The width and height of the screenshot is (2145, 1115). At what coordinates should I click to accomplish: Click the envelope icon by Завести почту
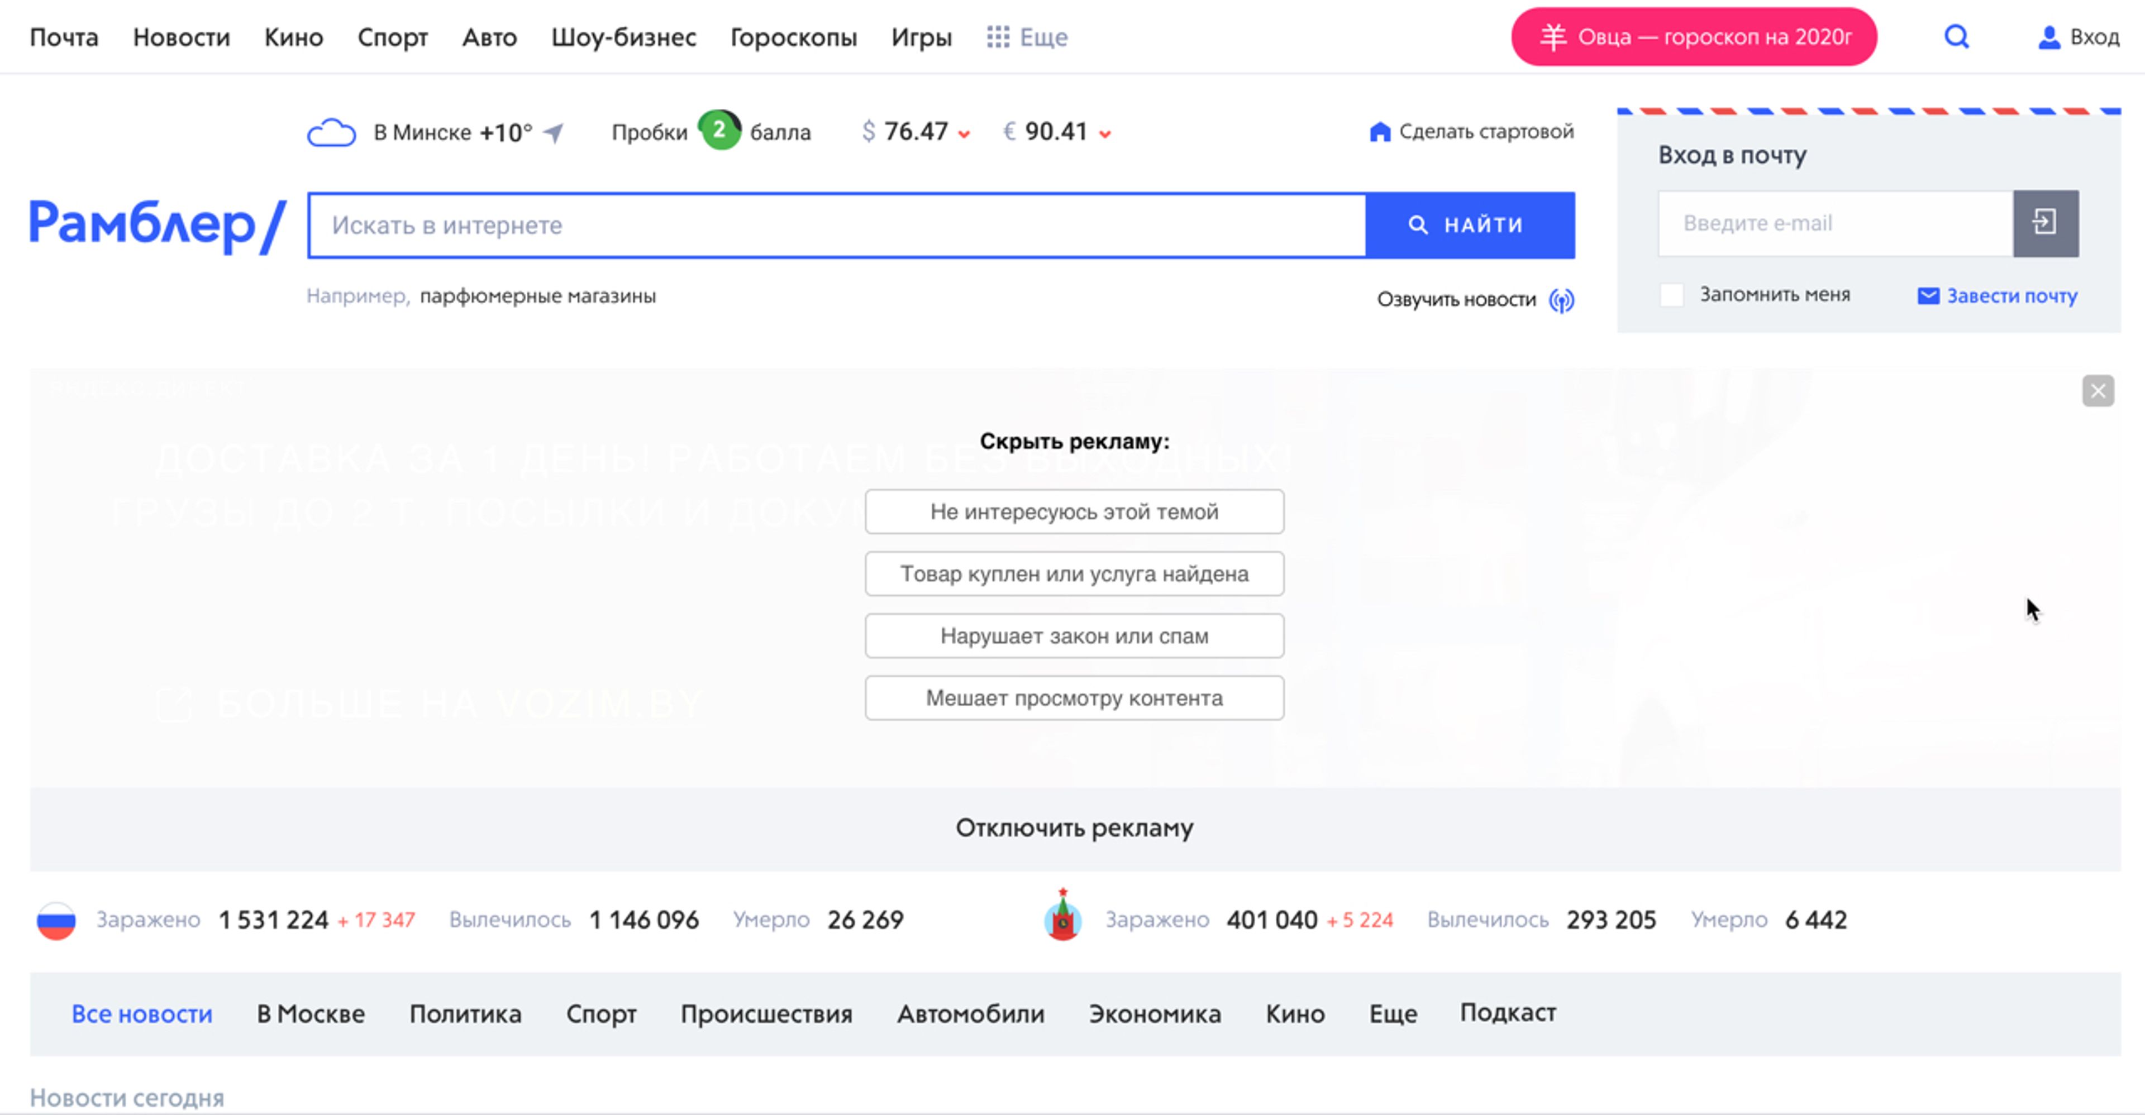[x=1928, y=296]
